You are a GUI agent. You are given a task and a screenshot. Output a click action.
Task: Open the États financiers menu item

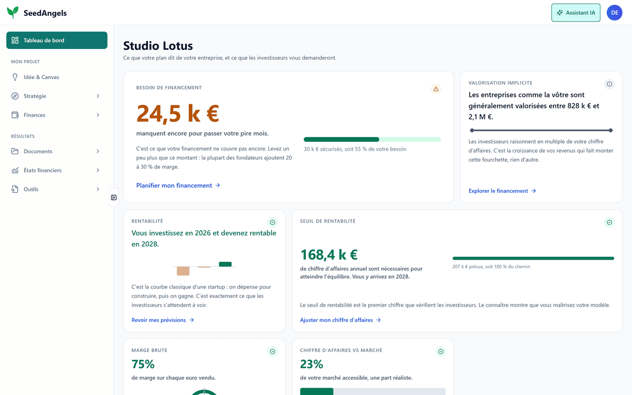[57, 170]
